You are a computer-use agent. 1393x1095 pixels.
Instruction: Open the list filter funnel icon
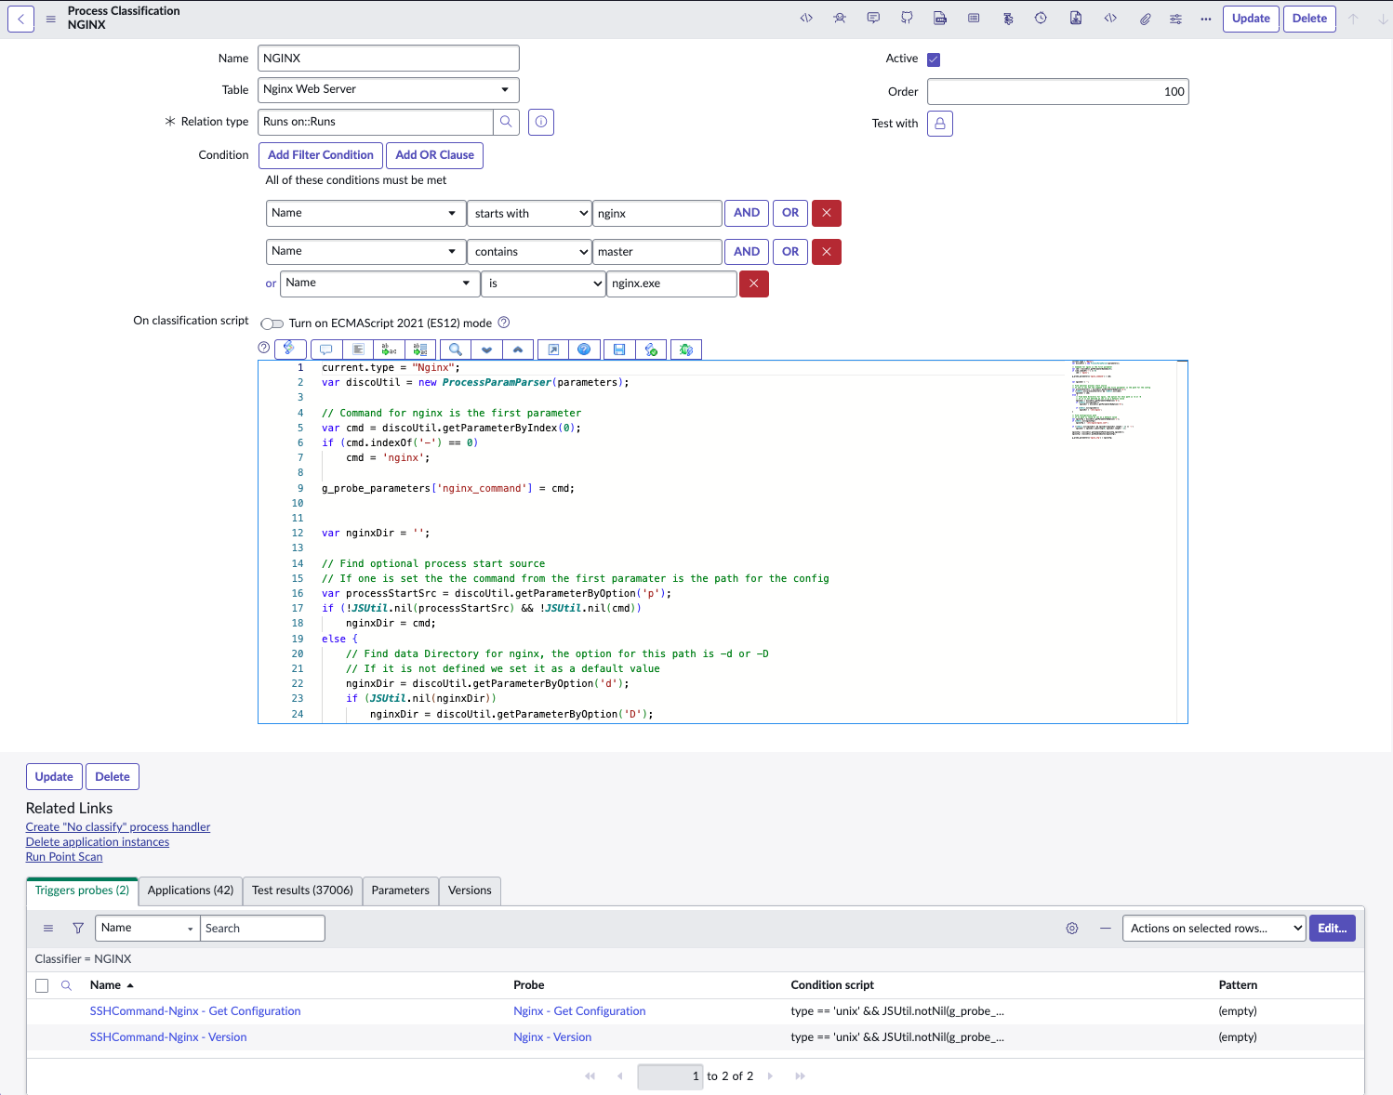pos(78,929)
